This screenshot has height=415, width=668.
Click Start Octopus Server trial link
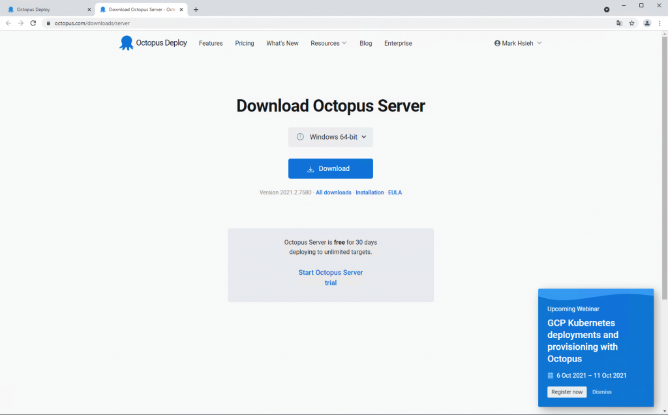tap(331, 277)
